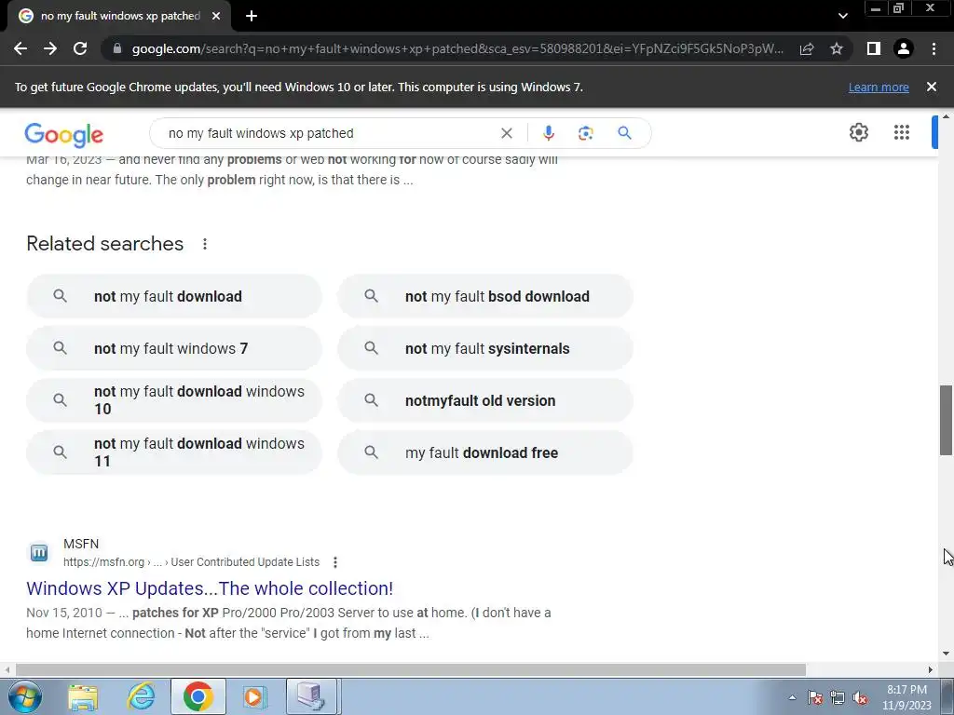Open a new tab with plus button
954x715 pixels.
[252, 16]
